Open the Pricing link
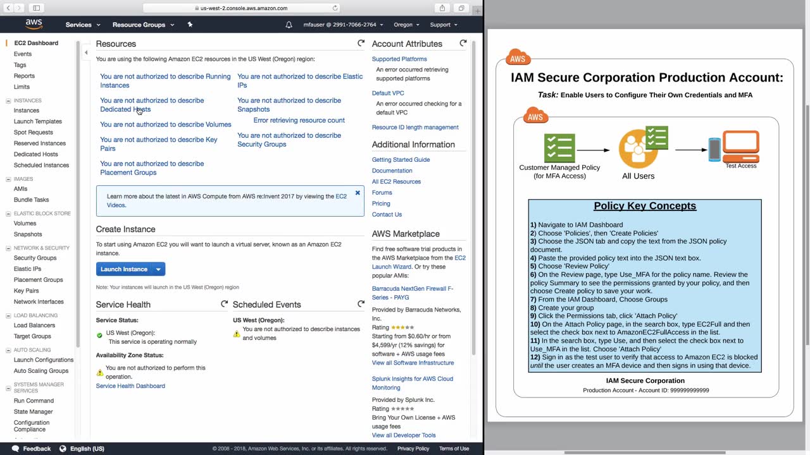This screenshot has height=455, width=810. coord(381,203)
